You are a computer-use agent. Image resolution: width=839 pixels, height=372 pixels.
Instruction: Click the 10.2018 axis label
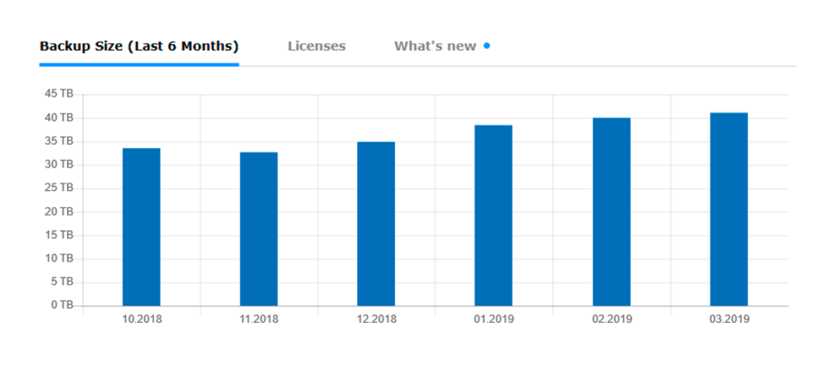142,320
